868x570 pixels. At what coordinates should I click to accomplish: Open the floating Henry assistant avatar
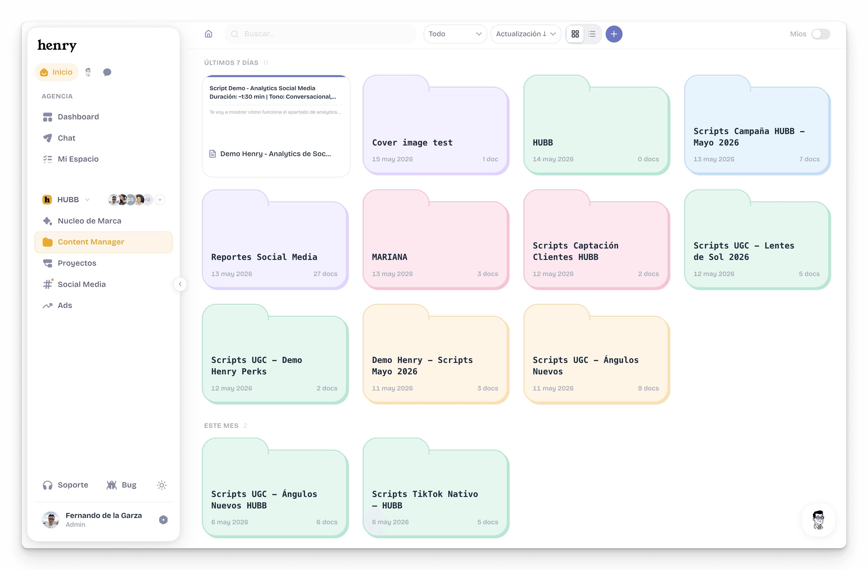(x=818, y=520)
